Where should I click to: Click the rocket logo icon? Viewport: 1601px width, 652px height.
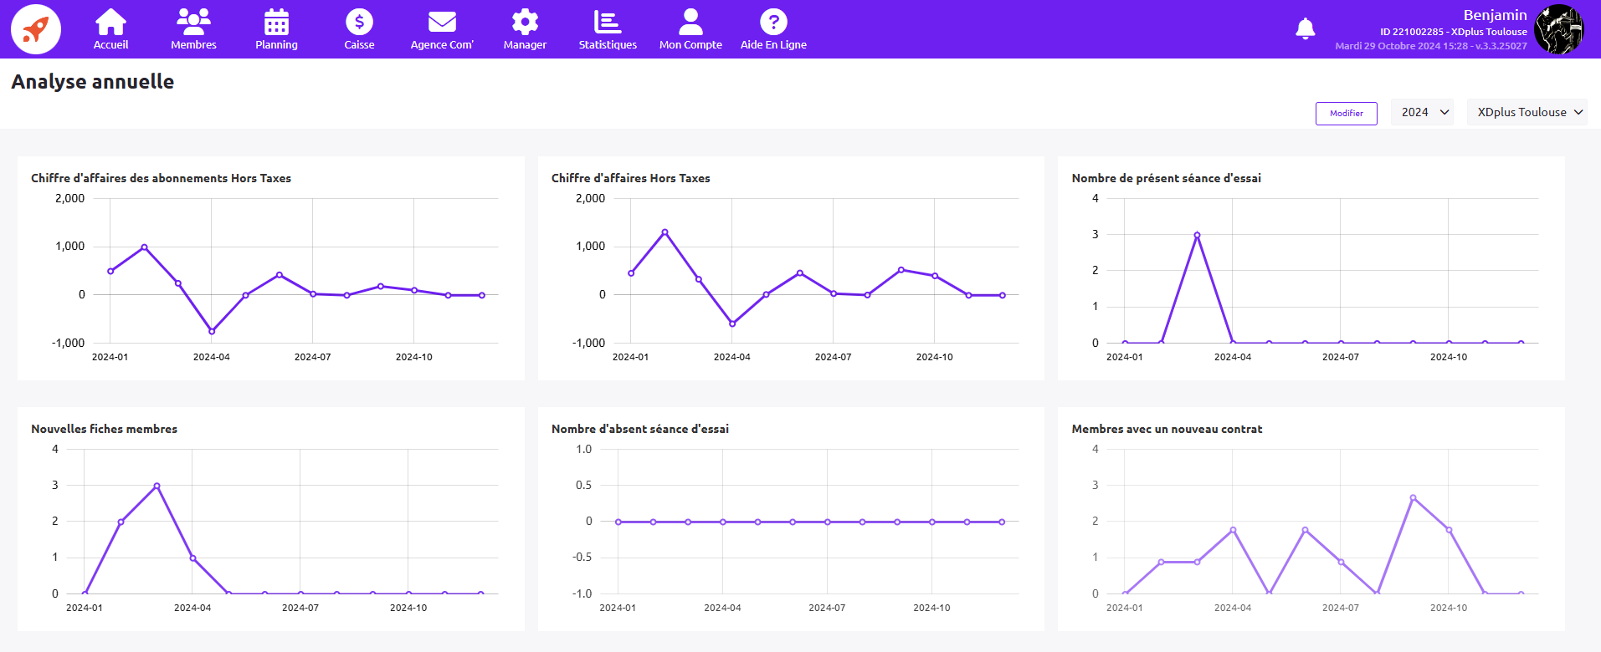pyautogui.click(x=35, y=29)
